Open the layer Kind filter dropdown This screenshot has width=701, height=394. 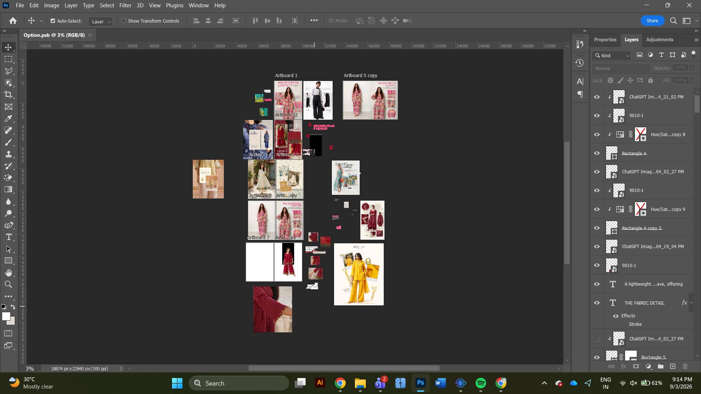[612, 55]
